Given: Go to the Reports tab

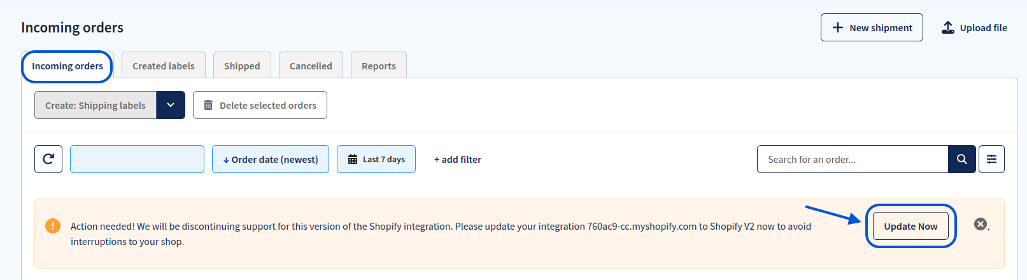Looking at the screenshot, I should pos(379,66).
